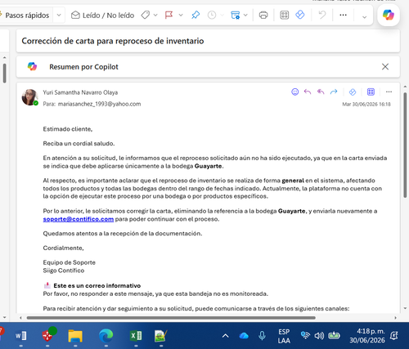Image resolution: width=409 pixels, height=349 pixels.
Task: Toggle Leído / No leído status
Action: 103,16
